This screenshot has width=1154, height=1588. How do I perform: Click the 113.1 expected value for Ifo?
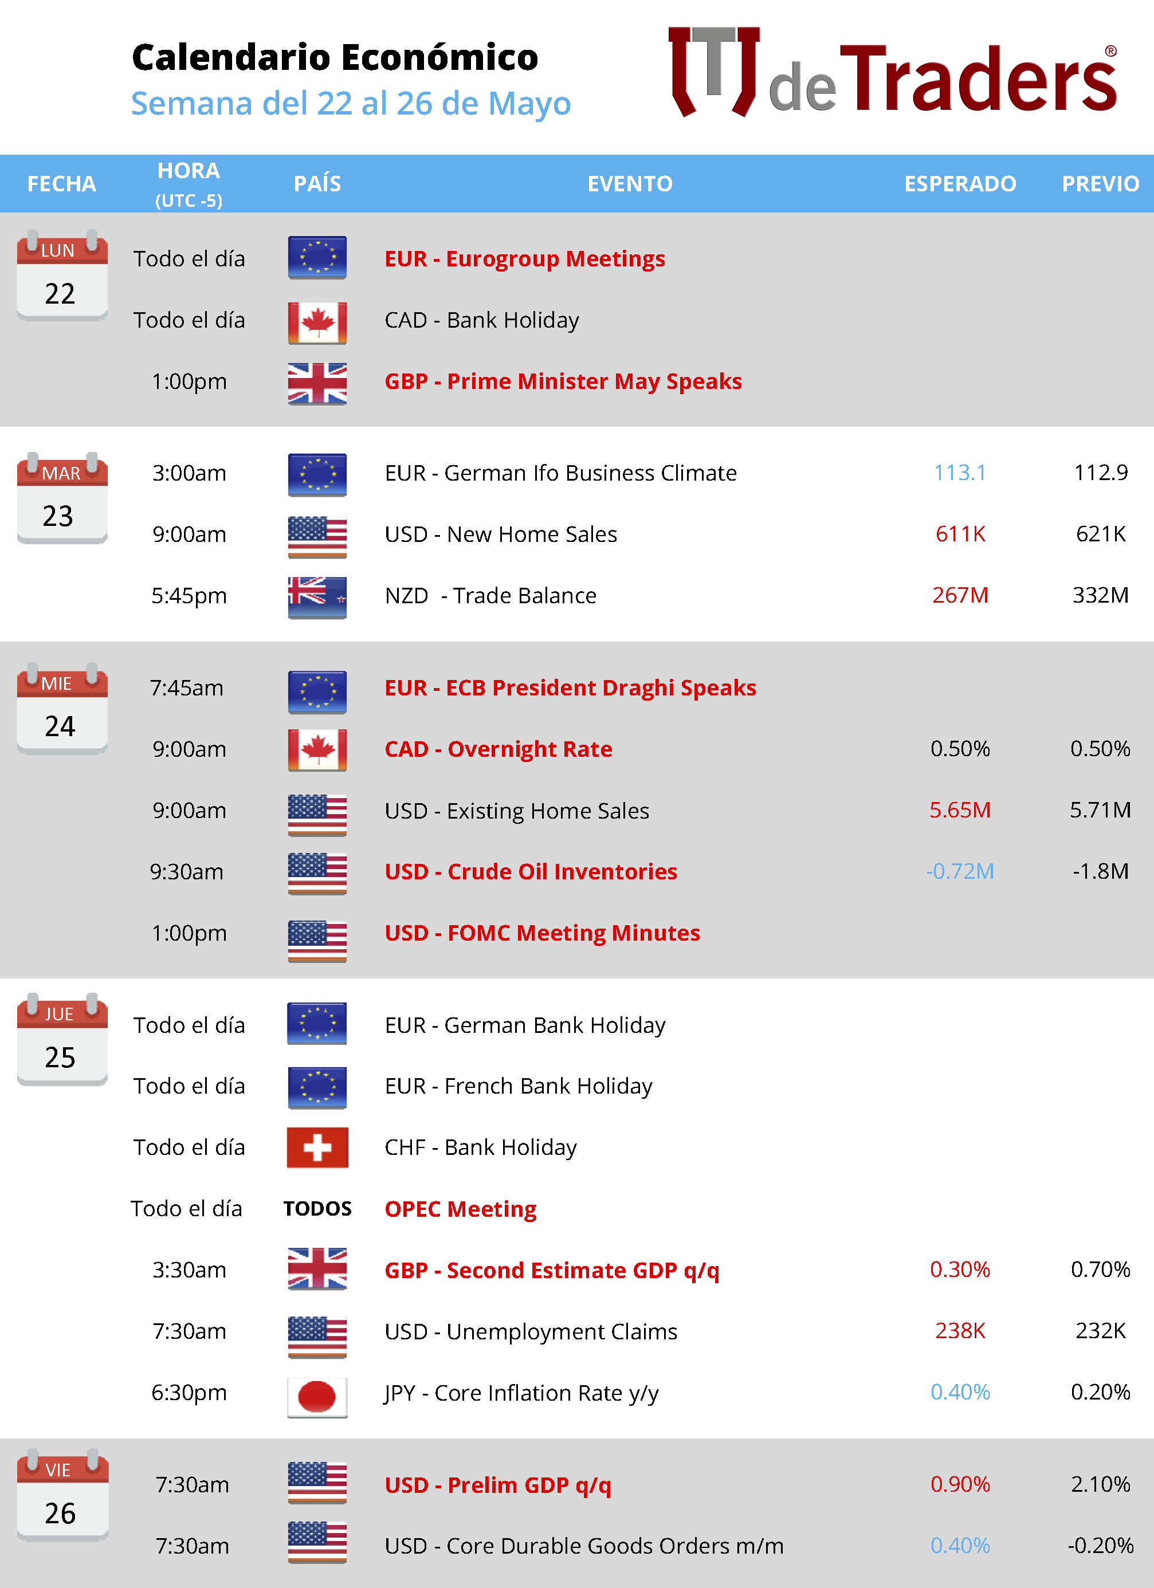click(960, 473)
